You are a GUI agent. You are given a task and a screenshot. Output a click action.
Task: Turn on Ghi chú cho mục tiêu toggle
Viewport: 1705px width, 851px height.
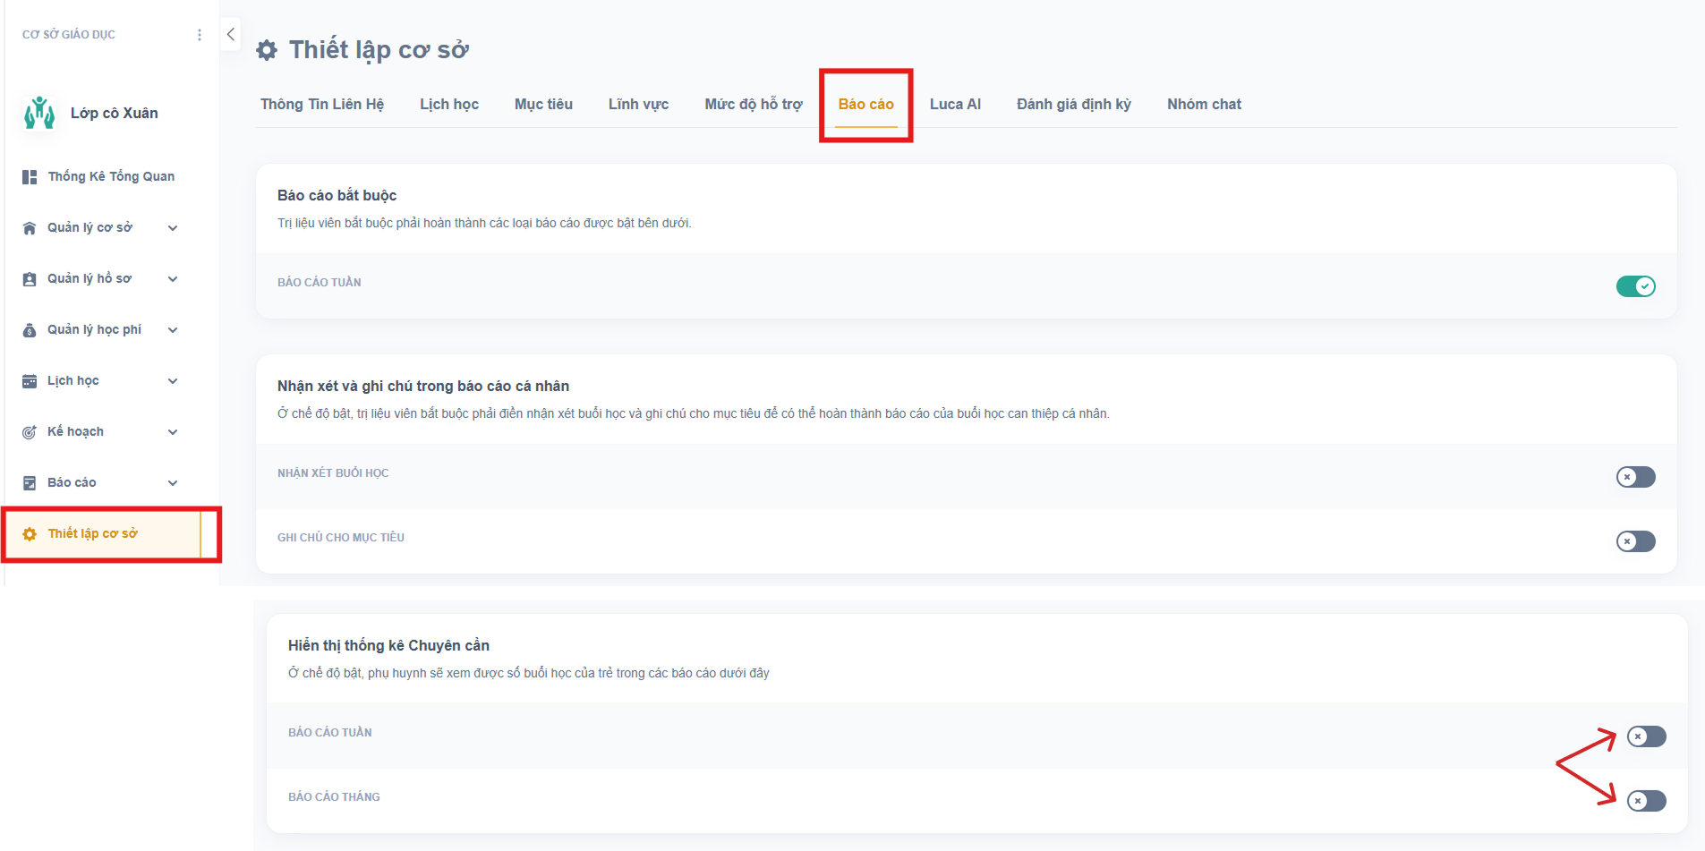[x=1635, y=541]
